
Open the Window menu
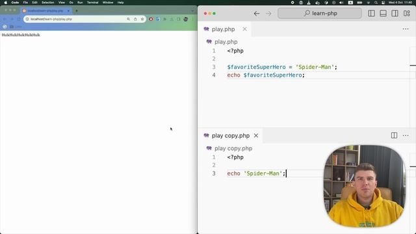pos(108,3)
